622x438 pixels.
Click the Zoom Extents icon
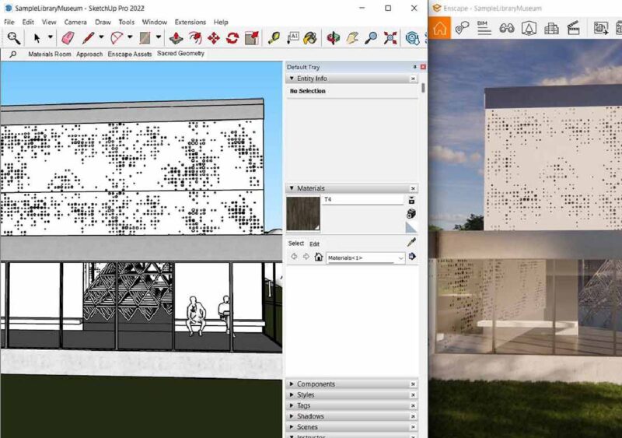(390, 37)
